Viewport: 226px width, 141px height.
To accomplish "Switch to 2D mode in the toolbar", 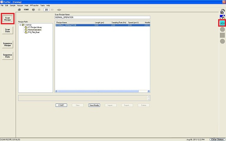I will pos(46,10).
